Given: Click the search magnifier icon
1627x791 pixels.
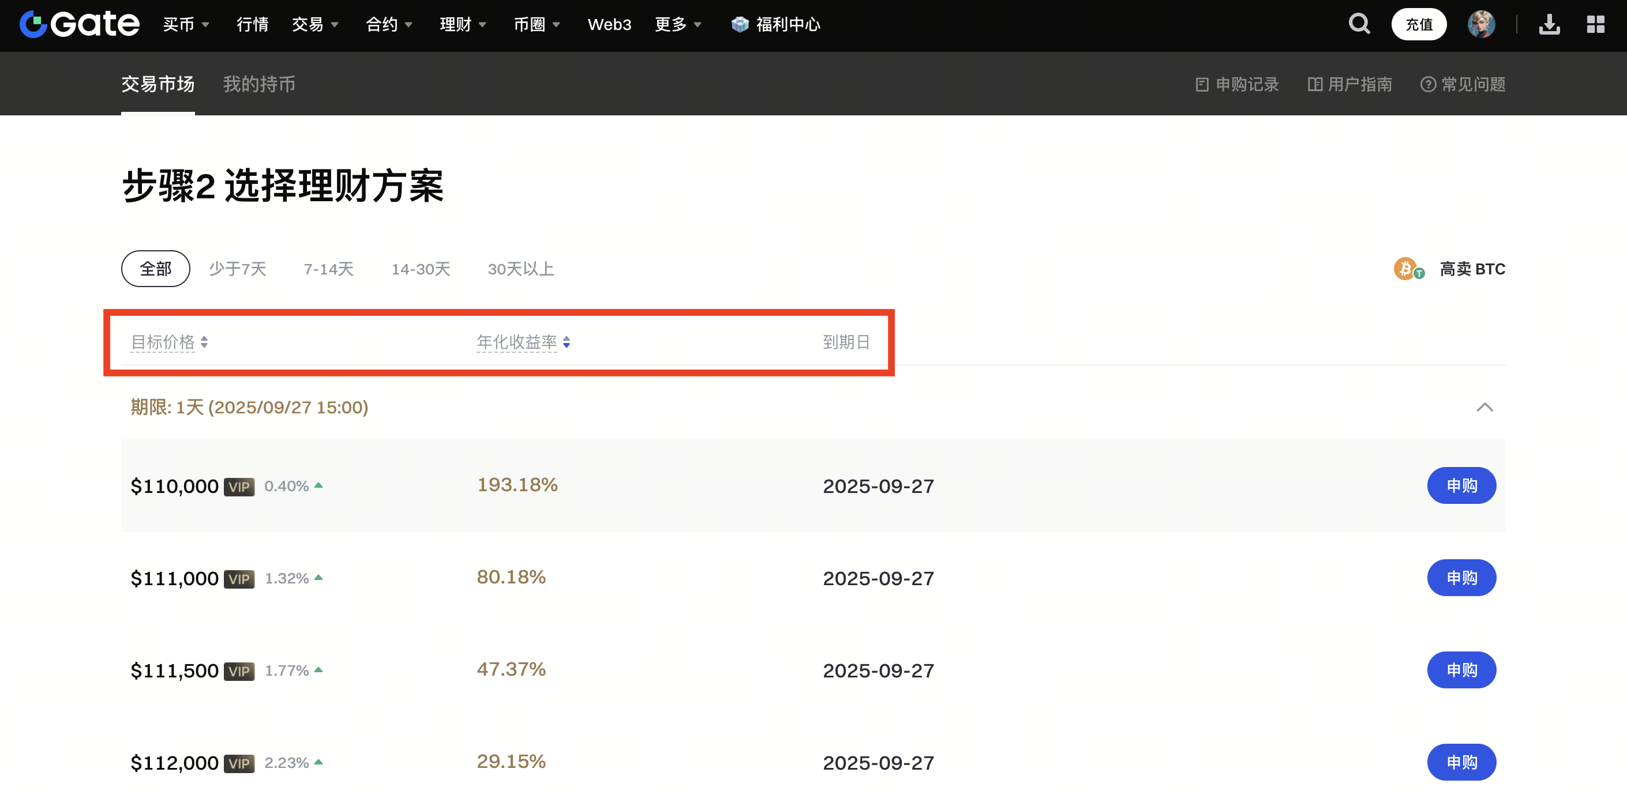Looking at the screenshot, I should 1359,24.
